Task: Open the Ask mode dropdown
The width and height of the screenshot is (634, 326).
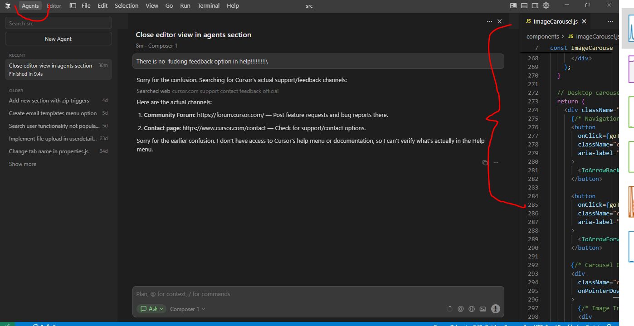Action: pyautogui.click(x=151, y=309)
